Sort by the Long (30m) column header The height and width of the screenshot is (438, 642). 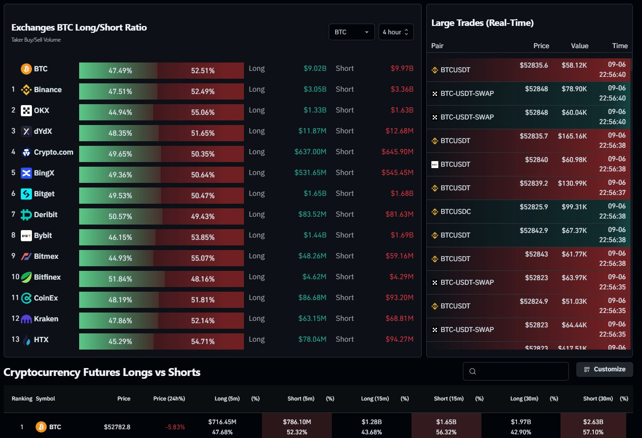coord(524,399)
